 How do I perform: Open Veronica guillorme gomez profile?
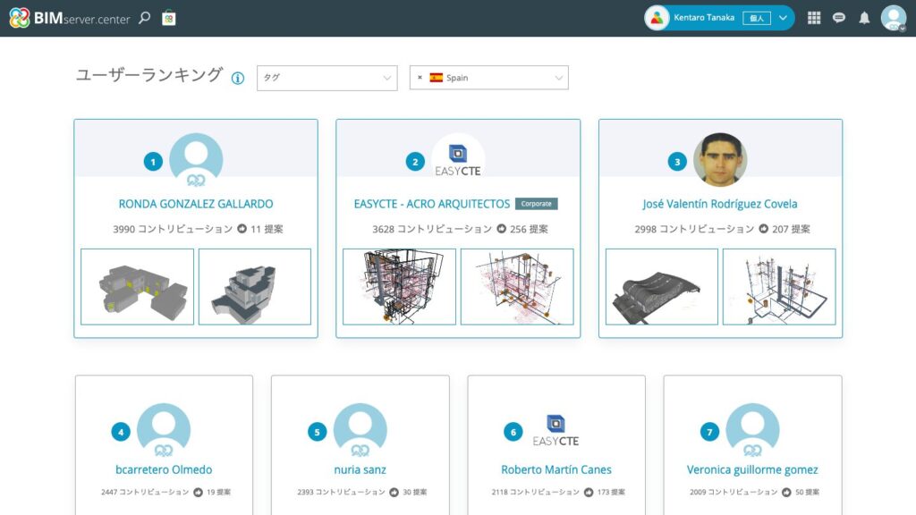tap(752, 469)
